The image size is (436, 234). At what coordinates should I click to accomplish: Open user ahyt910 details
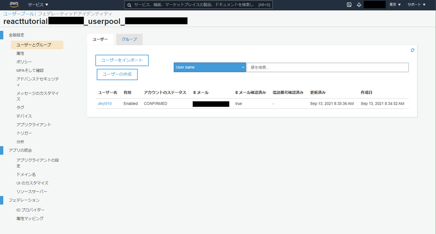(x=105, y=104)
